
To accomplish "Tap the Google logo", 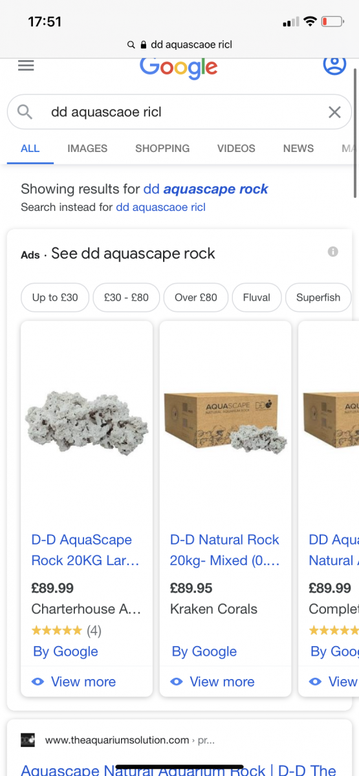I will click(179, 67).
